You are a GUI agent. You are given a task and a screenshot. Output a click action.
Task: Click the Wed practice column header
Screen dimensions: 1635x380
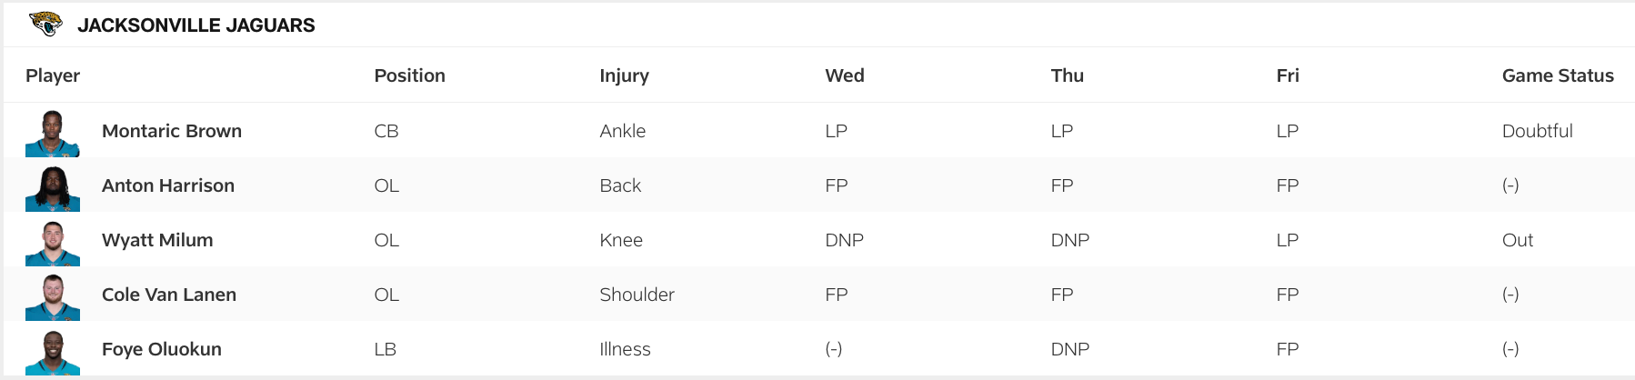pos(844,75)
